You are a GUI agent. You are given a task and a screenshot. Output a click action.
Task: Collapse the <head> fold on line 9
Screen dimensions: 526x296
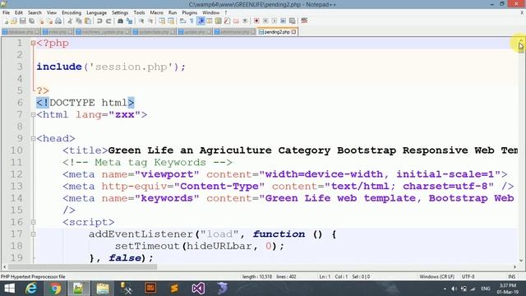[x=33, y=138]
